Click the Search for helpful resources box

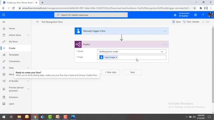coord(91,15)
